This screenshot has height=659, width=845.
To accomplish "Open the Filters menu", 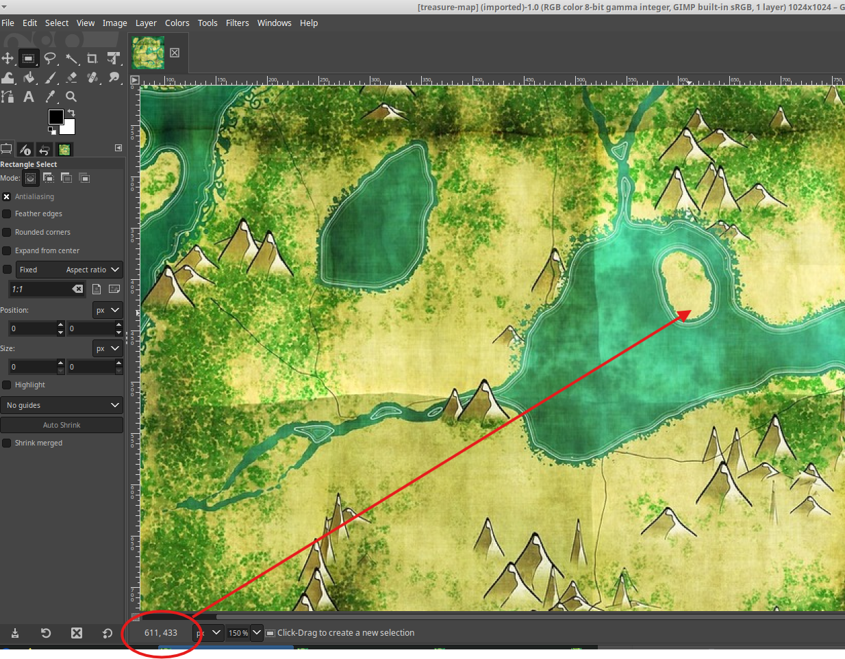I will click(x=237, y=23).
